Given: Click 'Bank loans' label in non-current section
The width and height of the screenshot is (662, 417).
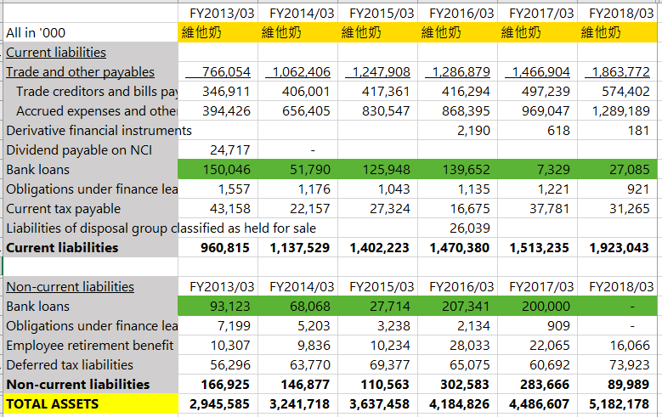Looking at the screenshot, I should tap(91, 306).
